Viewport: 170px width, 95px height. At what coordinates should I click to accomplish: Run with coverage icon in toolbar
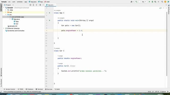click(x=155, y=2)
